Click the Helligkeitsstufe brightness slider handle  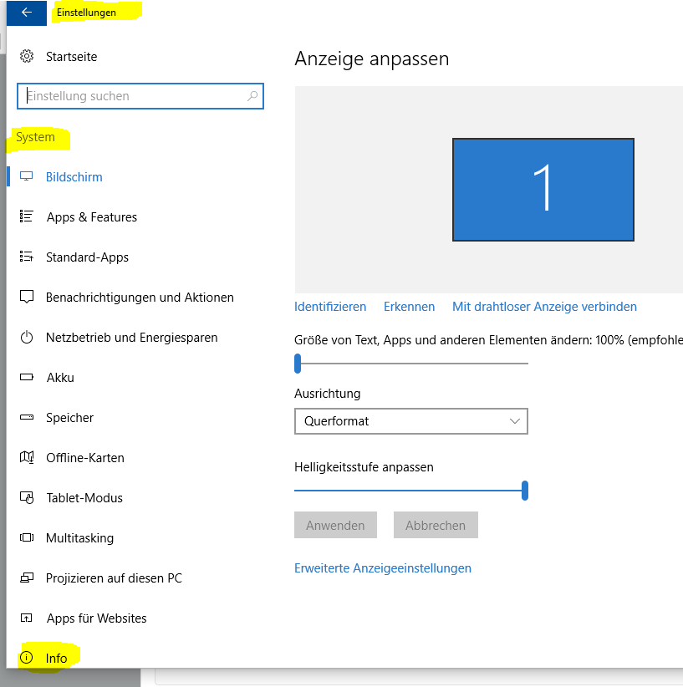(x=525, y=491)
